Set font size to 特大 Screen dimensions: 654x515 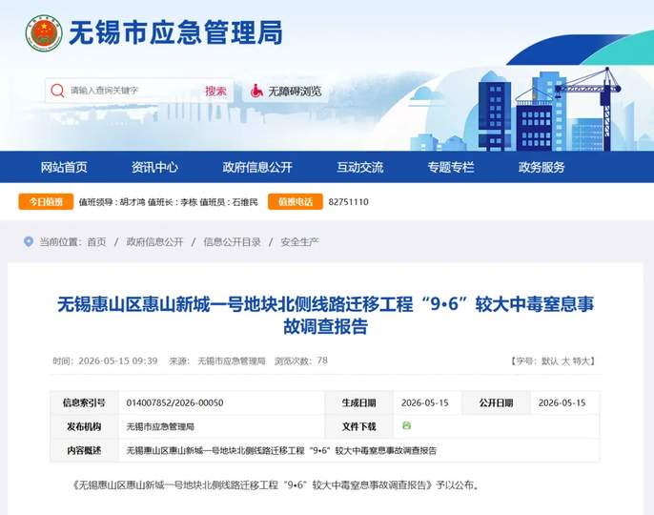click(581, 361)
